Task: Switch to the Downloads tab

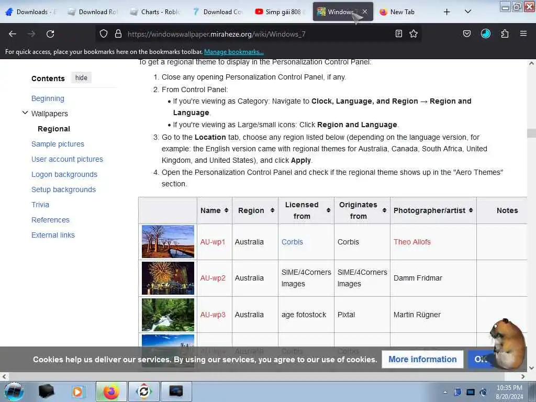Action: tap(31, 12)
